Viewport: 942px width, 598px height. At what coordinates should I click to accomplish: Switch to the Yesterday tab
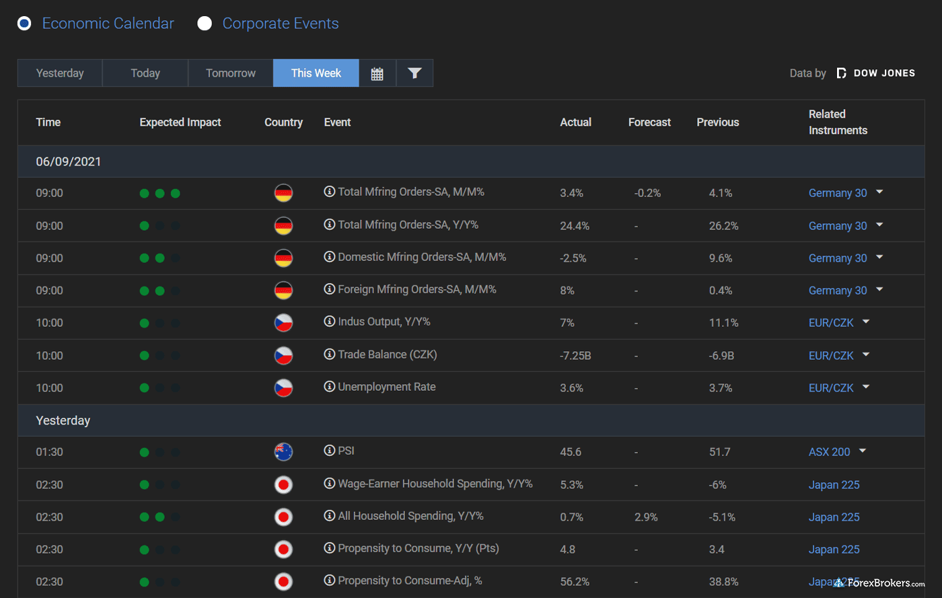[60, 73]
